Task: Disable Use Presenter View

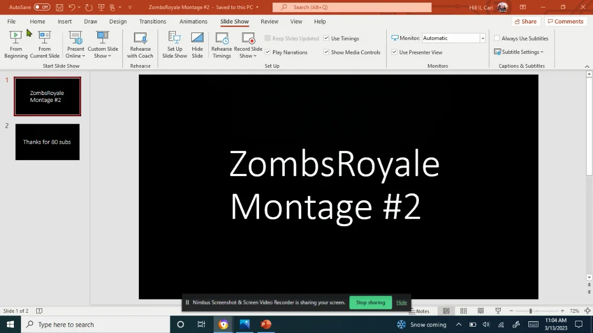Action: point(394,52)
